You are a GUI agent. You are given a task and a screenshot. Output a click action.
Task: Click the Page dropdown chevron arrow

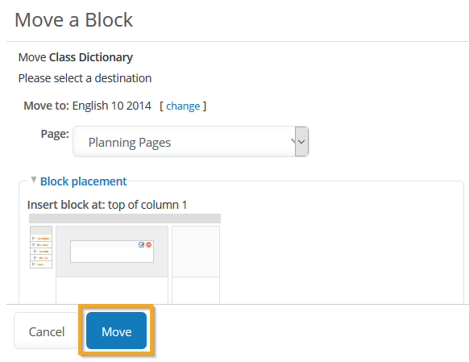pyautogui.click(x=301, y=142)
